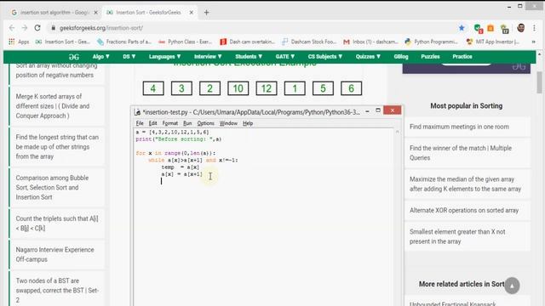Open the green shield extension icon
The image size is (545, 306).
pyautogui.click(x=479, y=28)
